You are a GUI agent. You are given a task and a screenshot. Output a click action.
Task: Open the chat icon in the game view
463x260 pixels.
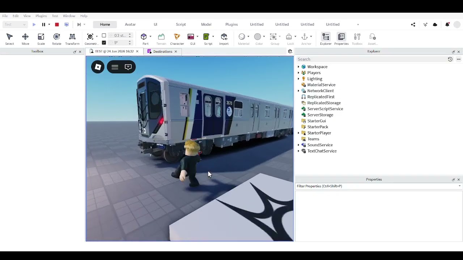click(128, 67)
